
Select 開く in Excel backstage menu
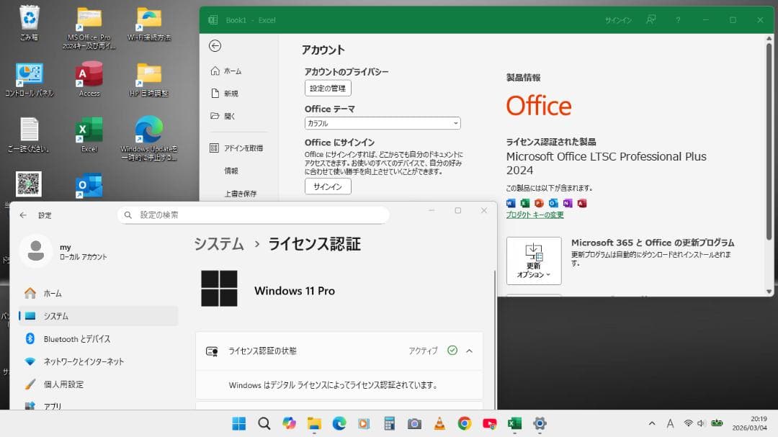click(x=223, y=116)
